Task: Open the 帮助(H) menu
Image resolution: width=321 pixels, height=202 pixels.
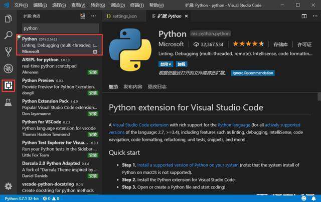Action: coord(156,5)
